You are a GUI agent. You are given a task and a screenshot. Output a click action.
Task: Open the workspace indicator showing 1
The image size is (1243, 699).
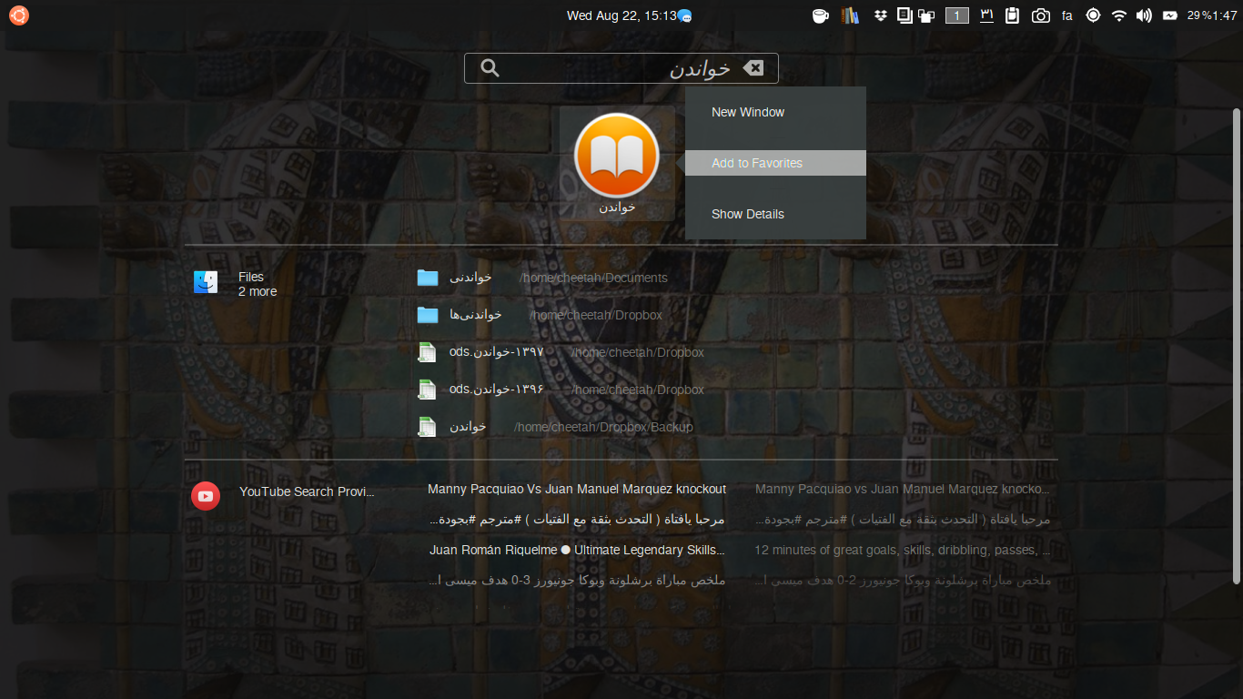956,15
